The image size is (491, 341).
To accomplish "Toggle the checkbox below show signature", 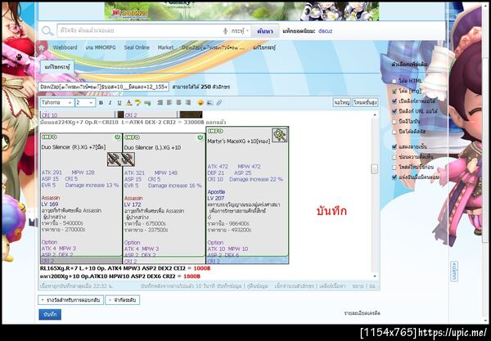I will click(x=394, y=157).
